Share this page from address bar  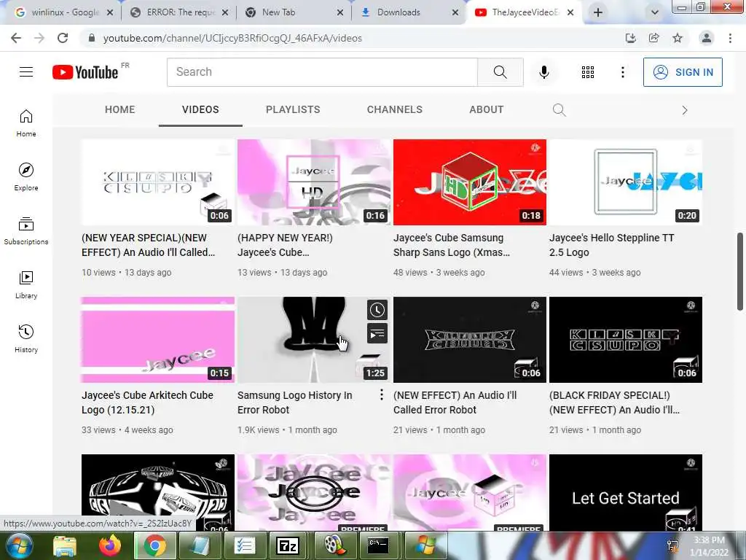(x=654, y=38)
